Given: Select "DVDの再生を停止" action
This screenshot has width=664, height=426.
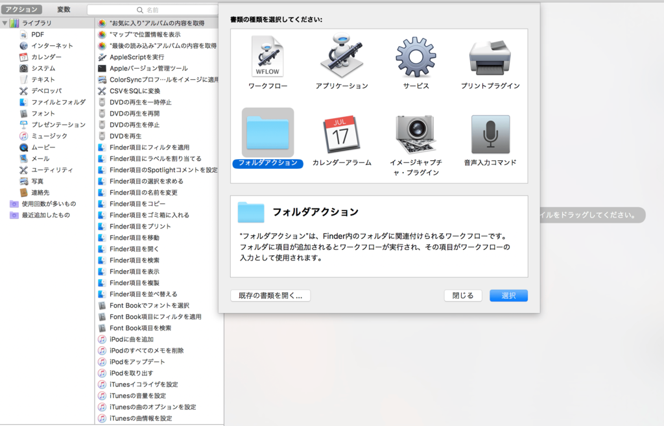Looking at the screenshot, I should pyautogui.click(x=134, y=125).
